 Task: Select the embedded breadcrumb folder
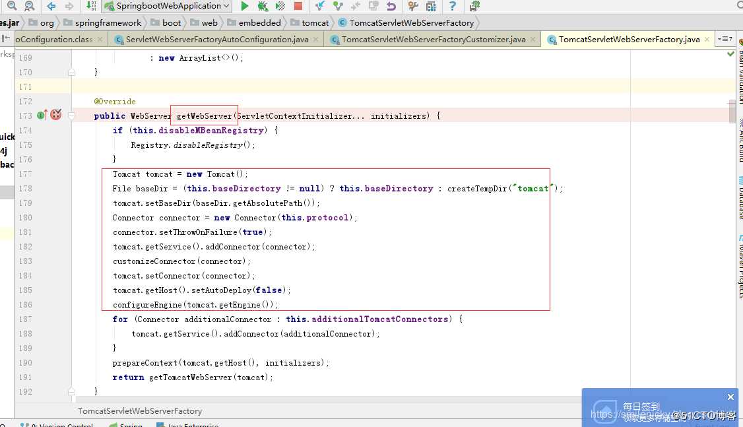coord(254,22)
